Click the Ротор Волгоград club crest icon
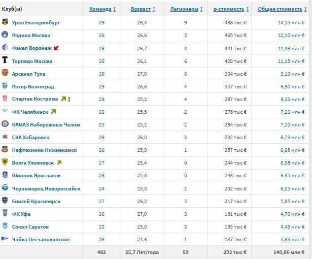Image resolution: width=312 pixels, height=259 pixels. (x=5, y=86)
